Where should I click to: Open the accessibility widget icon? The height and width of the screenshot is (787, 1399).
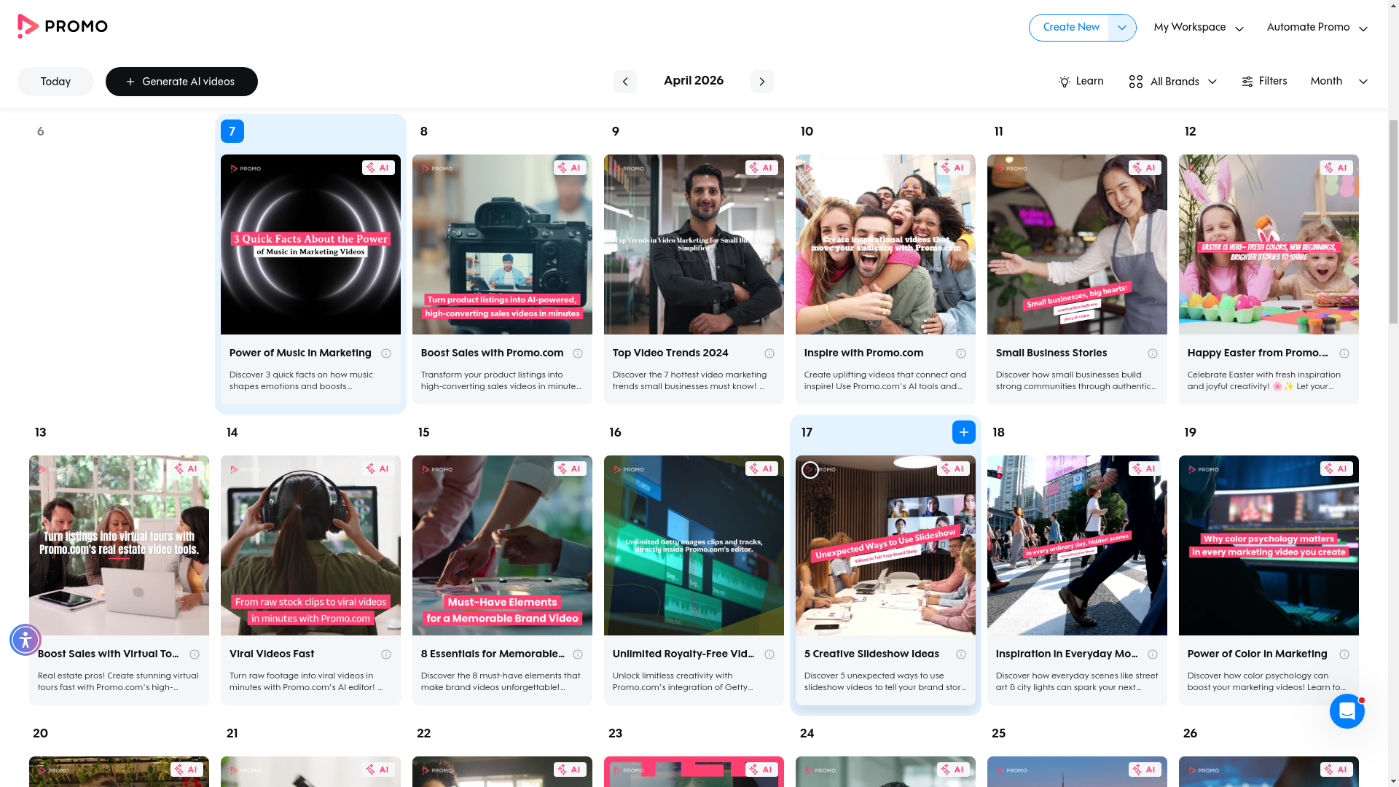[x=26, y=640]
